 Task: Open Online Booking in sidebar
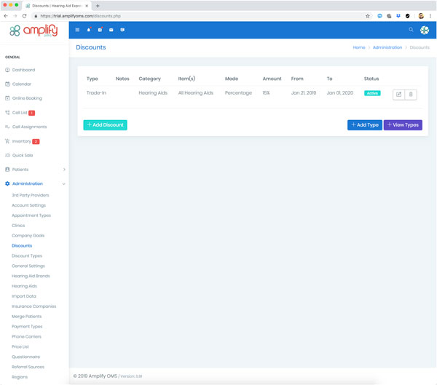coord(27,98)
